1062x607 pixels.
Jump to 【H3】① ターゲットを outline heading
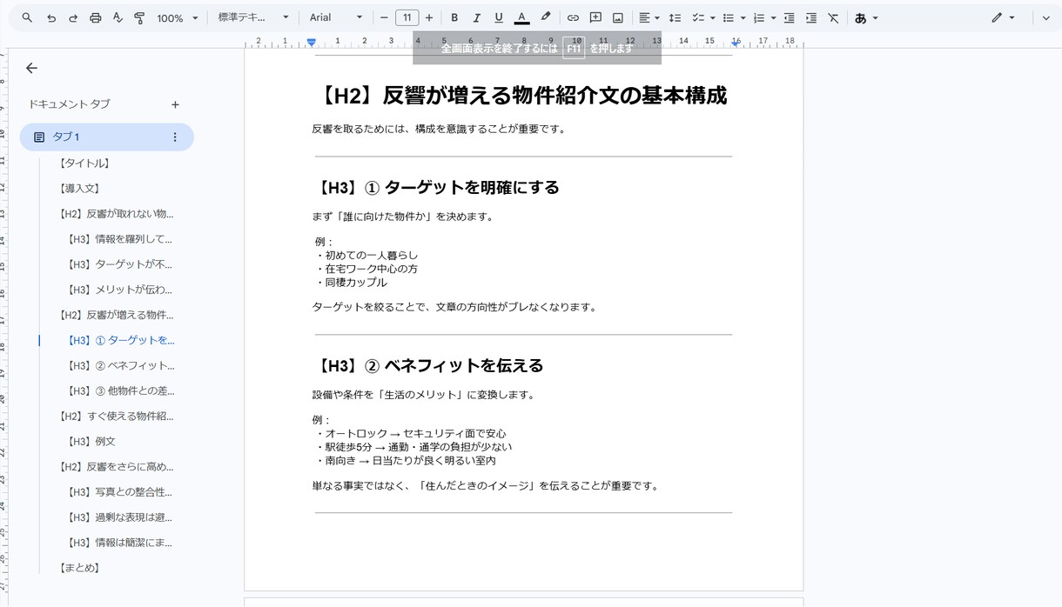pyautogui.click(x=121, y=340)
